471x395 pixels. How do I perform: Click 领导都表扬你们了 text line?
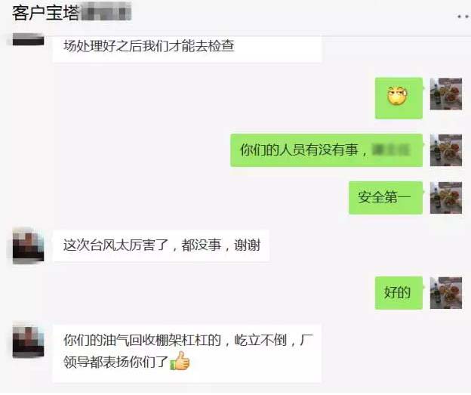pyautogui.click(x=115, y=362)
